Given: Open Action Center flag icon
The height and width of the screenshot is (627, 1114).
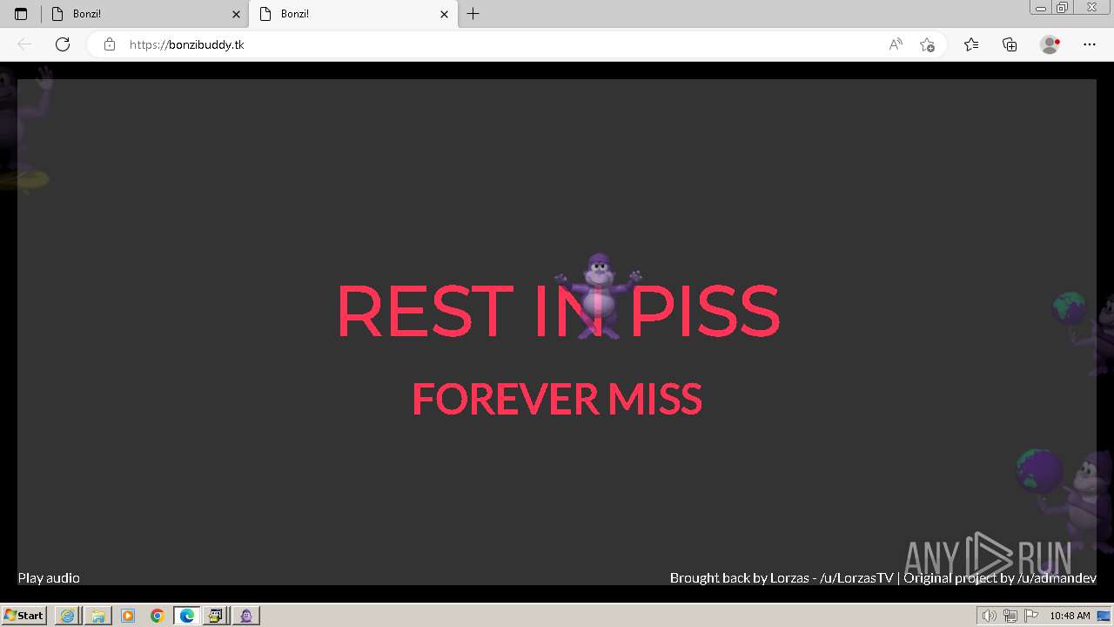Looking at the screenshot, I should tap(1031, 616).
